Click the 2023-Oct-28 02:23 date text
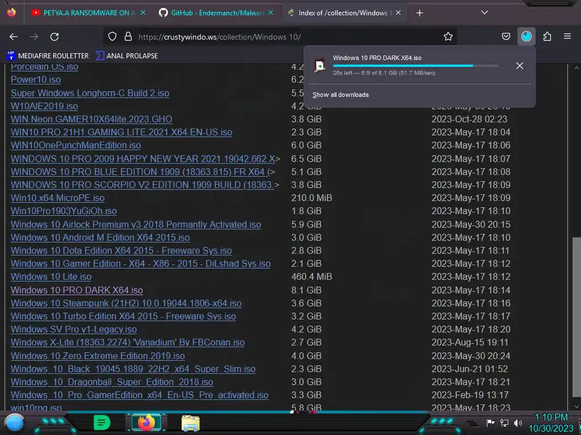581x435 pixels. tap(469, 119)
